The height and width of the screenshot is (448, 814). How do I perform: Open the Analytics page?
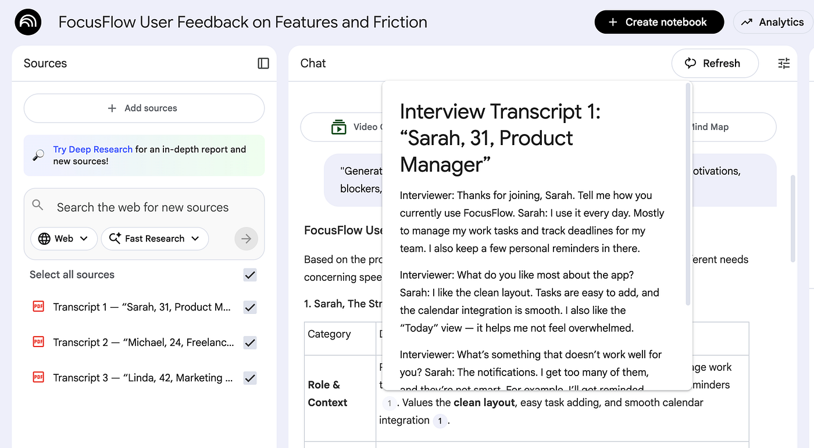[x=773, y=22]
